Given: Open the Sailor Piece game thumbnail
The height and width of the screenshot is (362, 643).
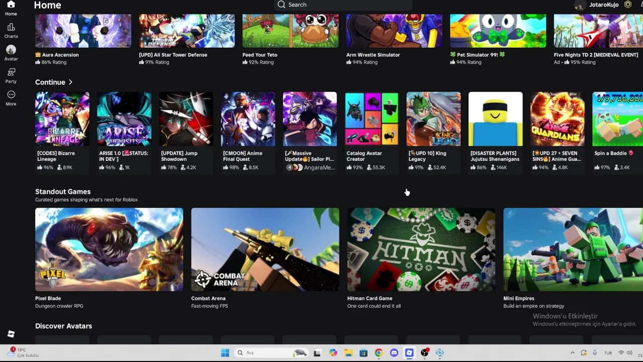Looking at the screenshot, I should [310, 119].
